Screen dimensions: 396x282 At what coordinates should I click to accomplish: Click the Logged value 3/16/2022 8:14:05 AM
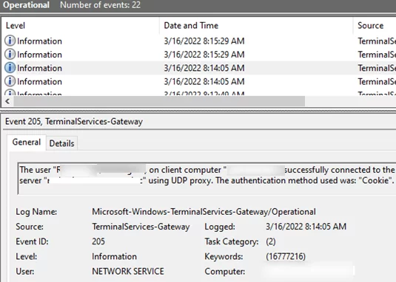click(x=306, y=227)
